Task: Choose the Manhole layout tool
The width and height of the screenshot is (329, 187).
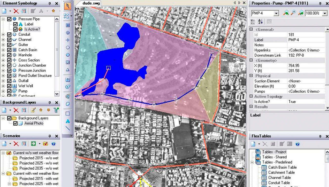Action: tap(68, 33)
